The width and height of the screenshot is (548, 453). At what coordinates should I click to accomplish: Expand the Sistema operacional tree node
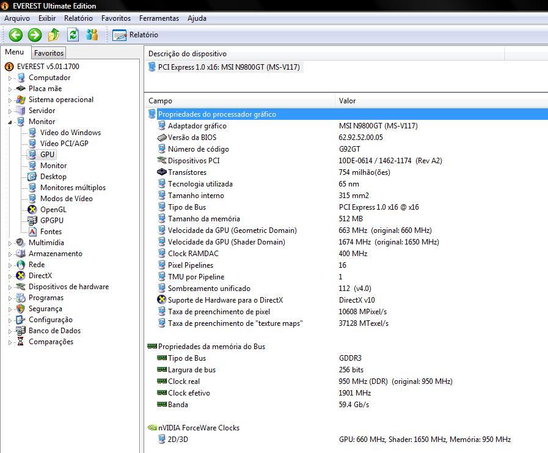pyautogui.click(x=10, y=100)
